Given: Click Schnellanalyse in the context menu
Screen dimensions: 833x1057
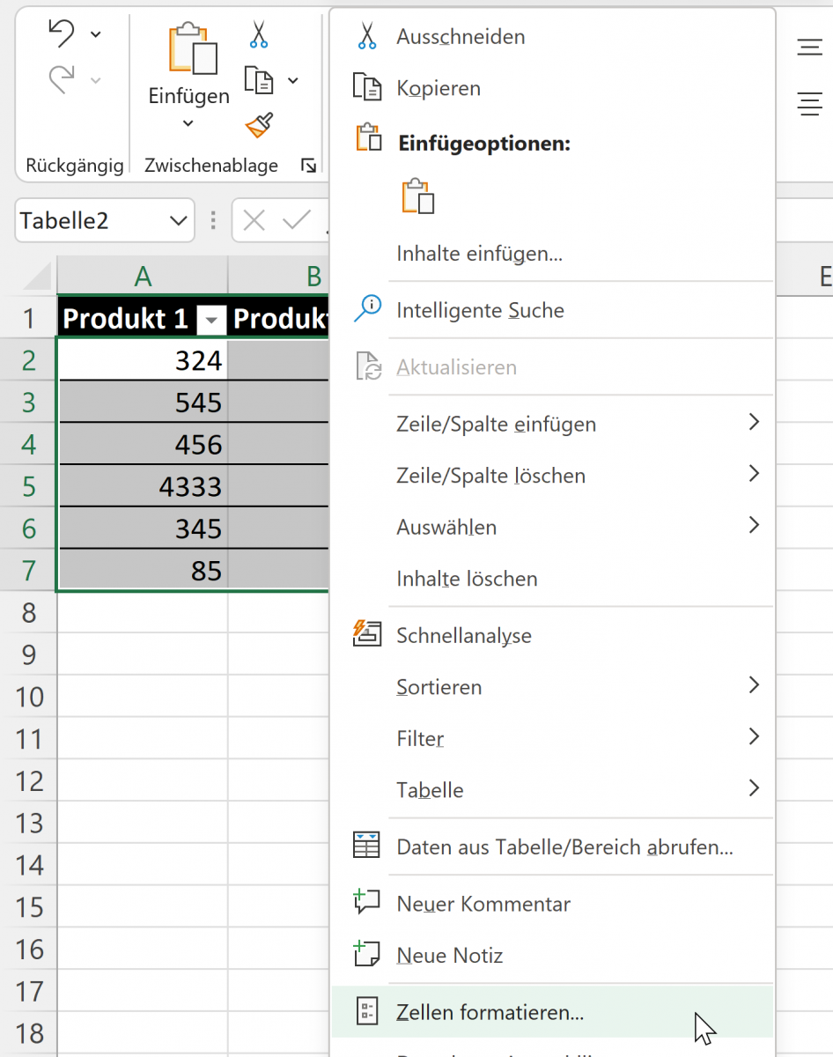Looking at the screenshot, I should click(464, 635).
